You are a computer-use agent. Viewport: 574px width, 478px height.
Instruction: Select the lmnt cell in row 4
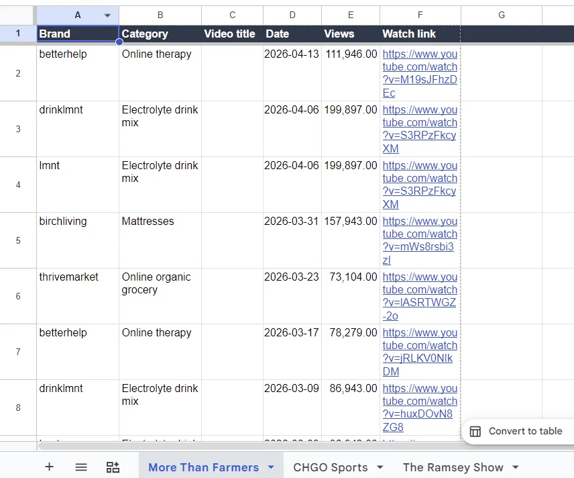click(78, 185)
